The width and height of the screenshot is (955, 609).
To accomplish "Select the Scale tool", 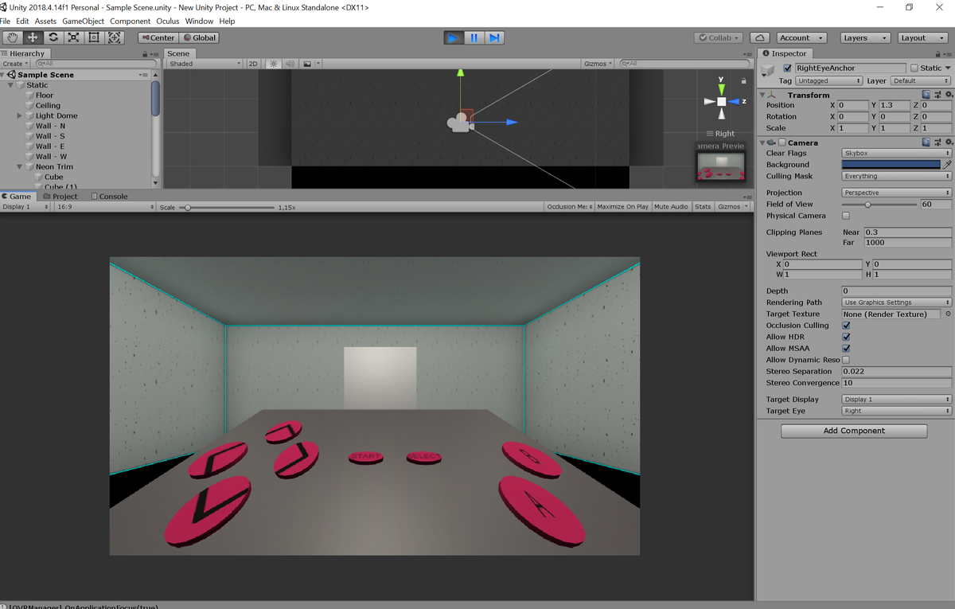I will click(x=74, y=37).
